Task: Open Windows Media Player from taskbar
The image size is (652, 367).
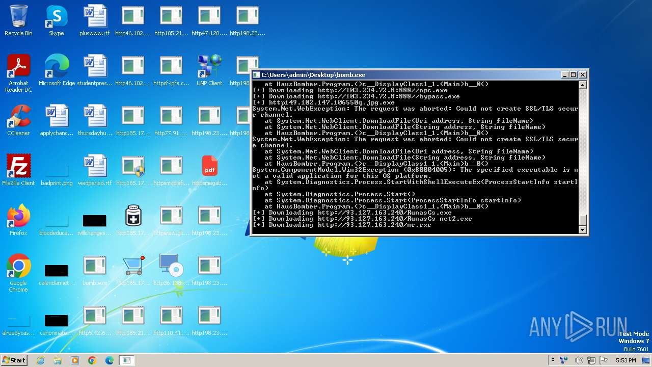Action: click(75, 360)
